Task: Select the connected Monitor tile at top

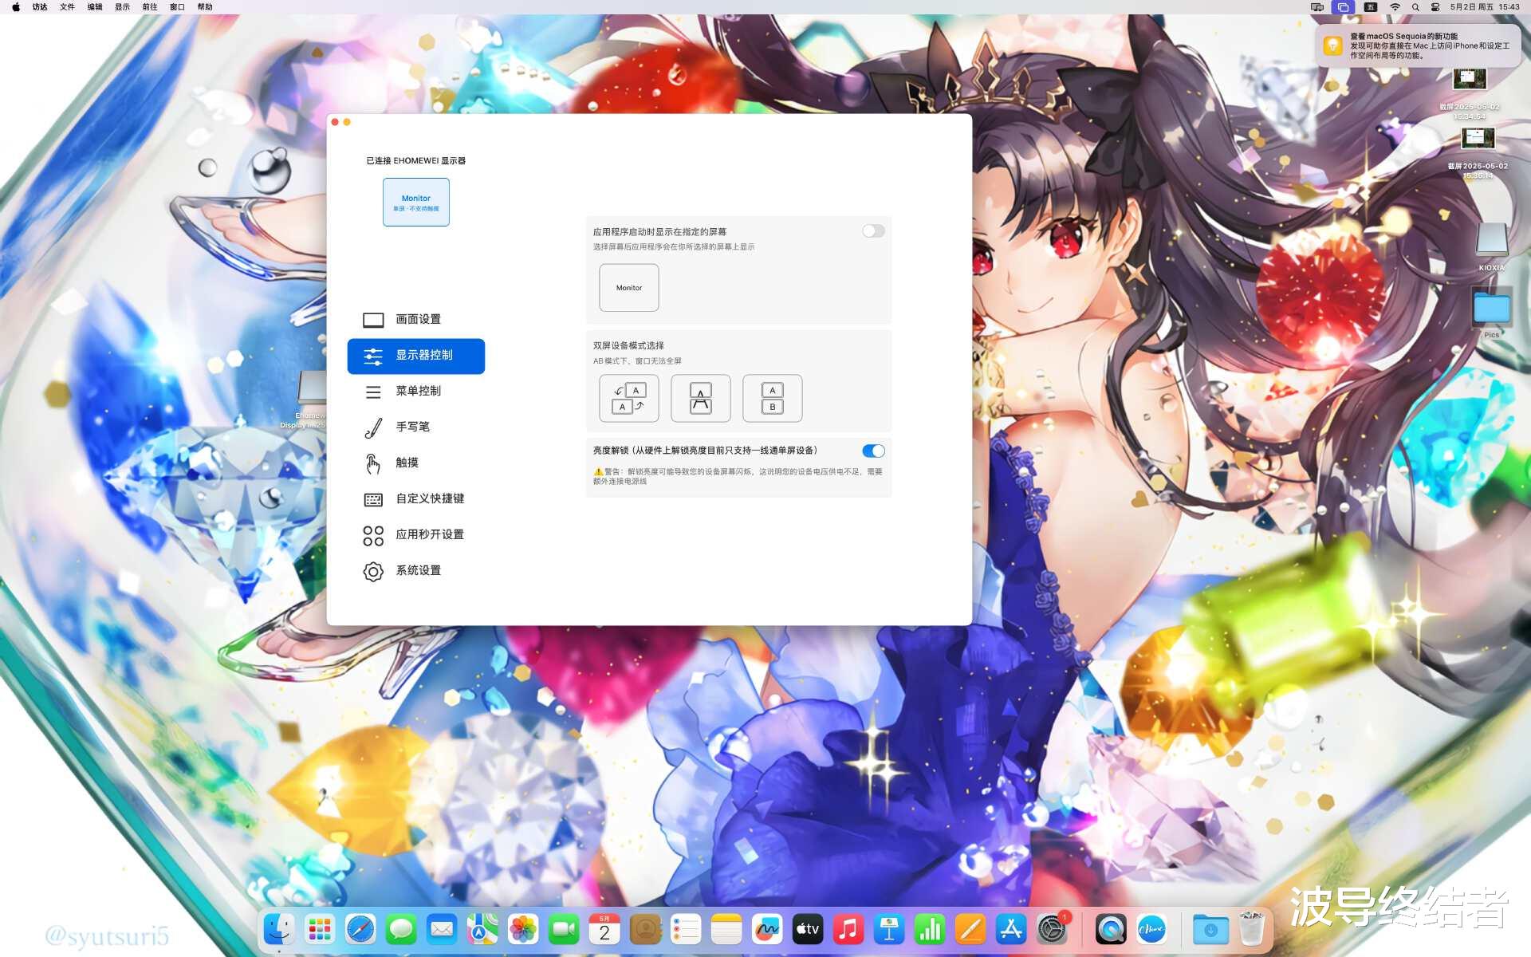Action: click(415, 202)
